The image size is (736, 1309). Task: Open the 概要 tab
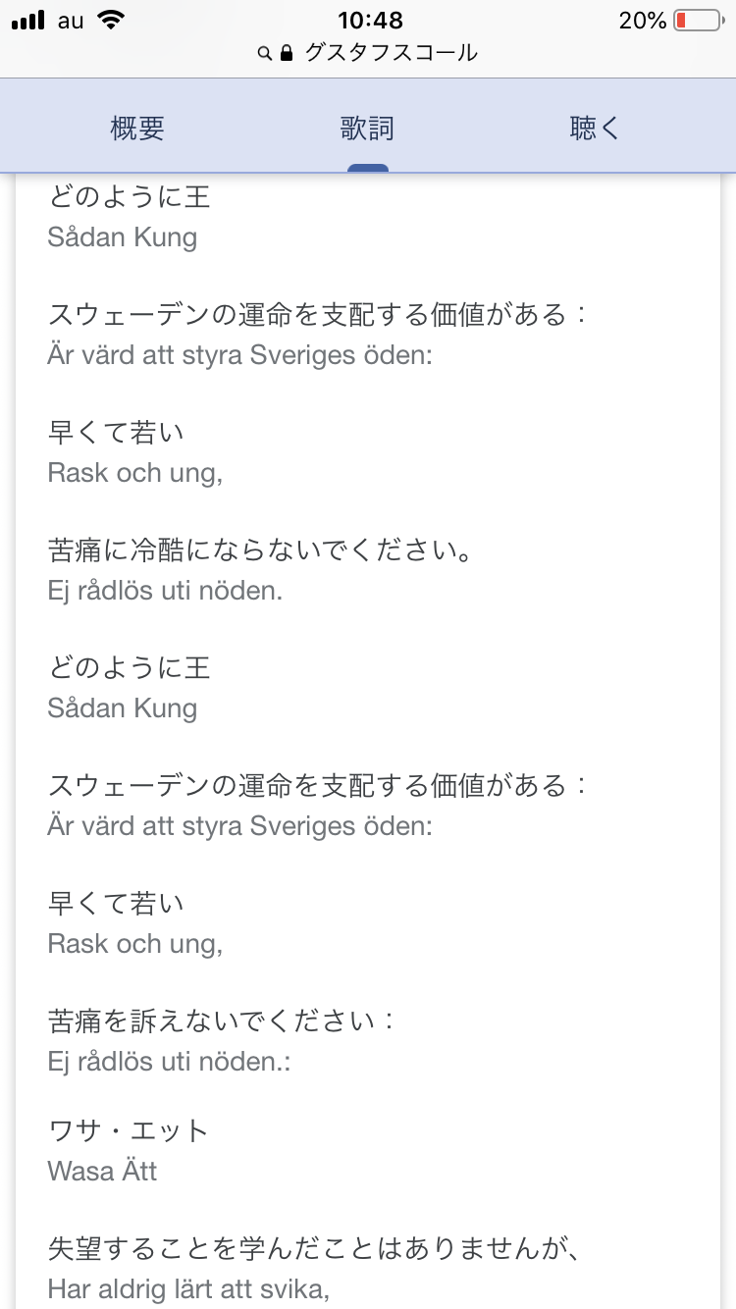[x=137, y=129]
